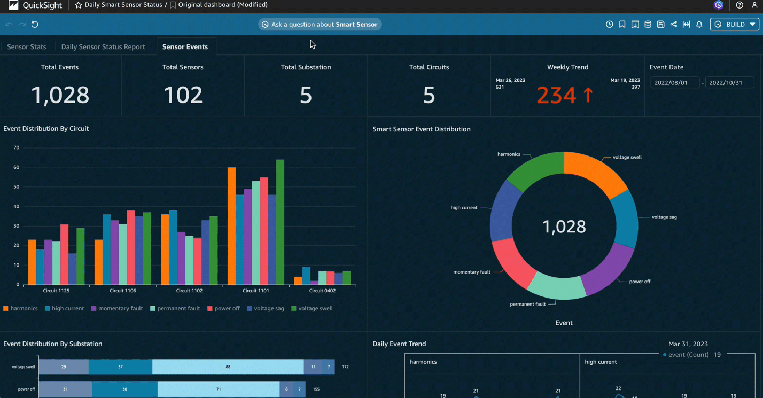Toggle the voltage swell legend item
Image resolution: width=763 pixels, height=398 pixels.
(x=312, y=308)
